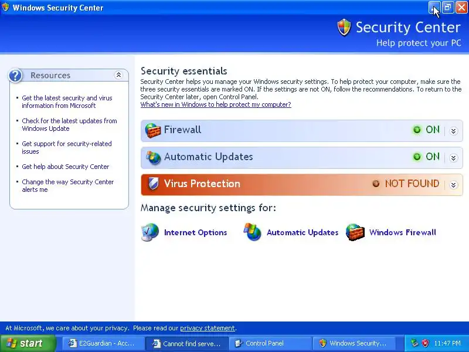Viewport: 469px width, 352px height.
Task: Click the Firewall heading text
Action: [182, 130]
